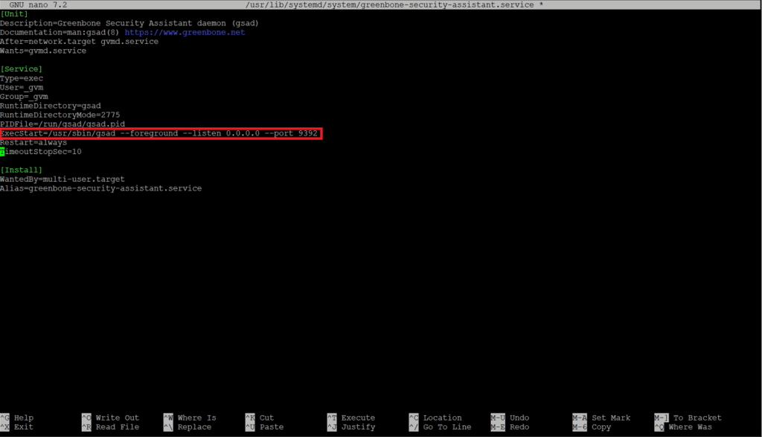Viewport: 762px width, 437px height.
Task: Click the After=network.target gvmd.service line
Action: click(x=79, y=42)
